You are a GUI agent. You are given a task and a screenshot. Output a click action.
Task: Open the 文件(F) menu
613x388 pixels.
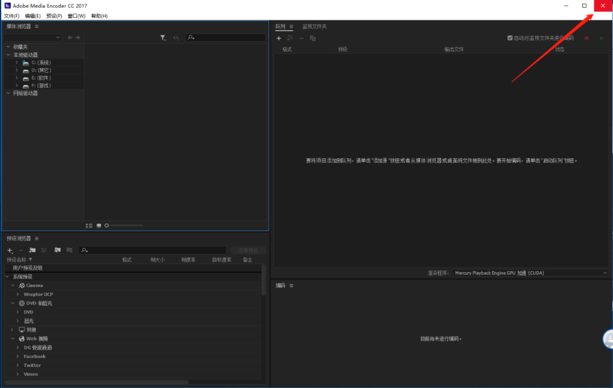click(x=12, y=16)
